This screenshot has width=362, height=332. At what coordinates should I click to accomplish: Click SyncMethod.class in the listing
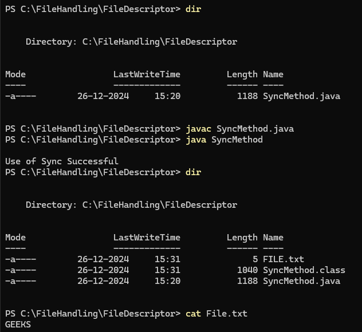point(304,270)
